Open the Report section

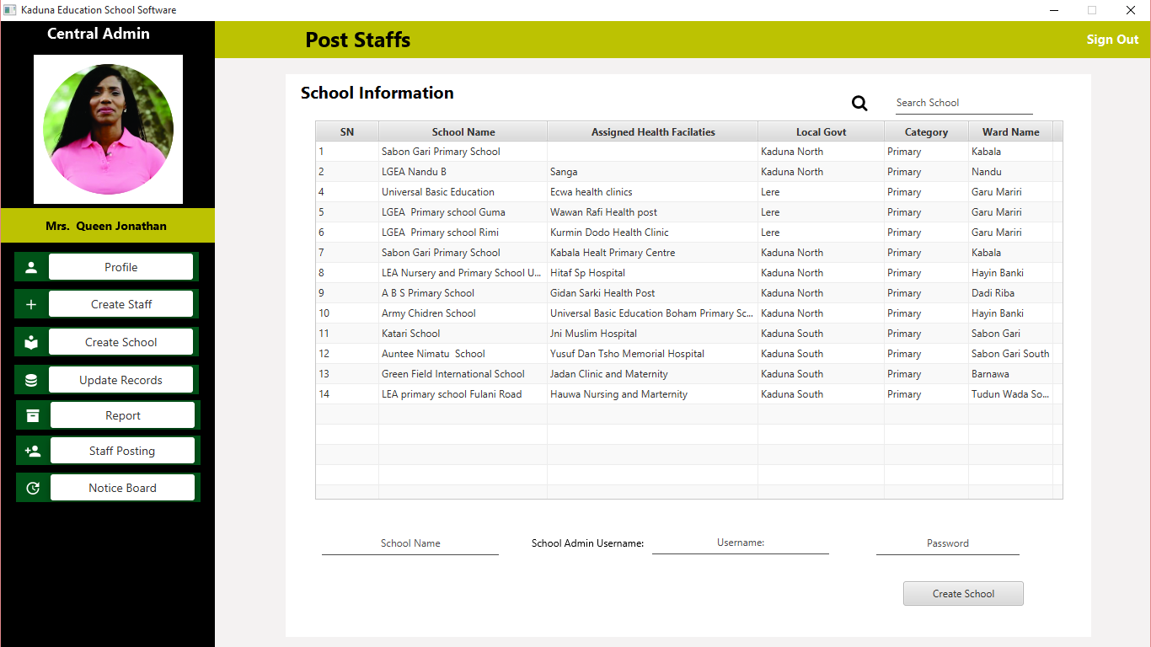(123, 415)
